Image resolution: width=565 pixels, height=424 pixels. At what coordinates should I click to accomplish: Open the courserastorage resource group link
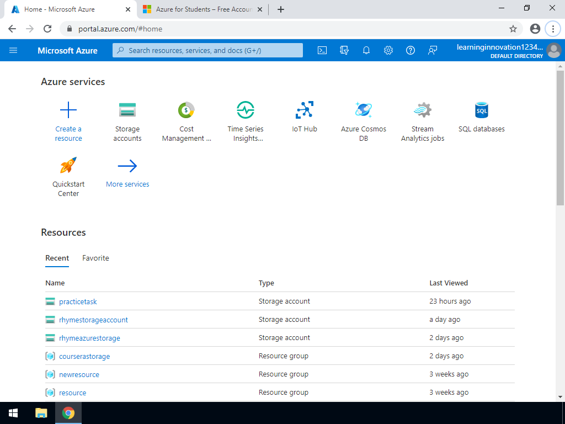click(x=84, y=356)
